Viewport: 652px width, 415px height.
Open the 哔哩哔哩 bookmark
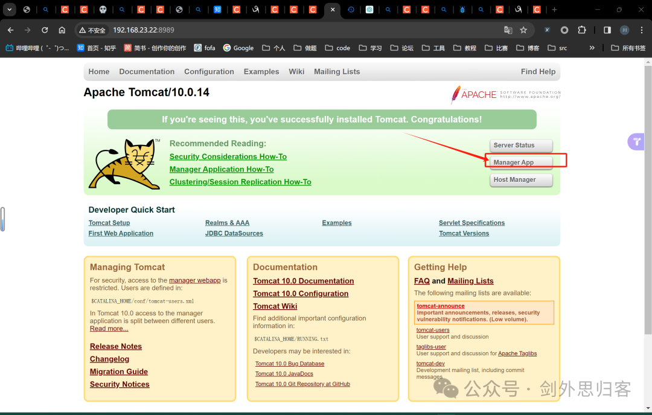click(x=37, y=48)
